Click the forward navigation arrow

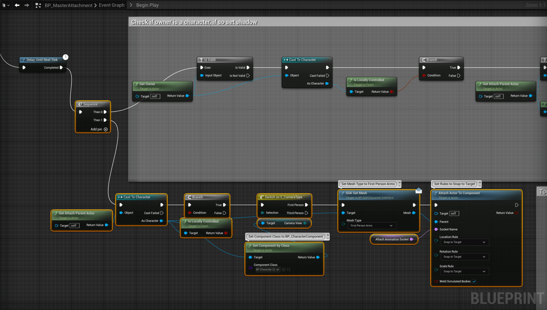27,5
